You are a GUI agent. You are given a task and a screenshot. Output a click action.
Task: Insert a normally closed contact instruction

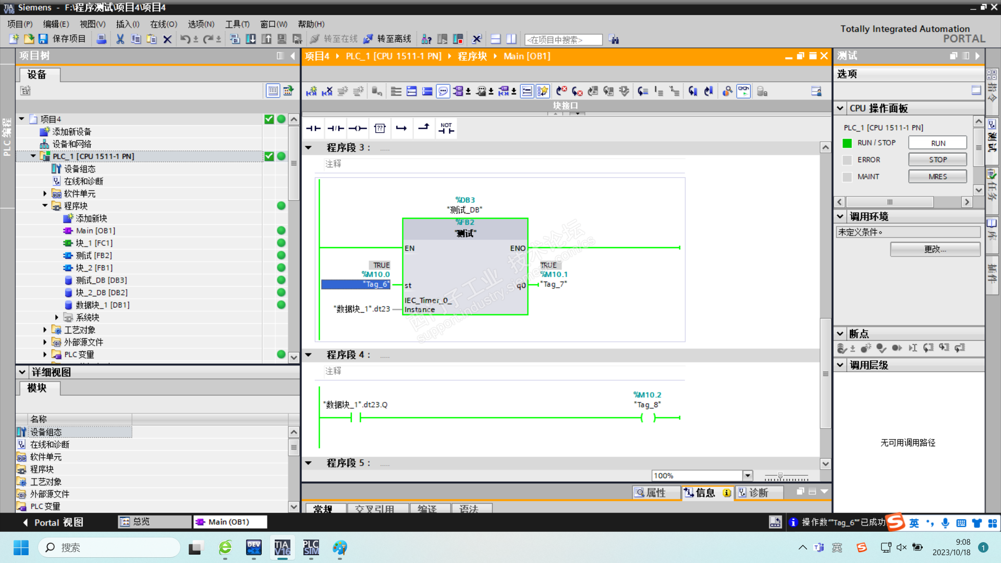click(335, 128)
